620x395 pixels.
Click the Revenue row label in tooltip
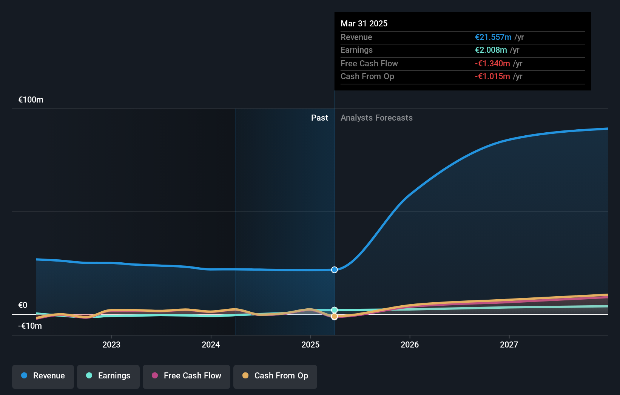click(x=356, y=37)
